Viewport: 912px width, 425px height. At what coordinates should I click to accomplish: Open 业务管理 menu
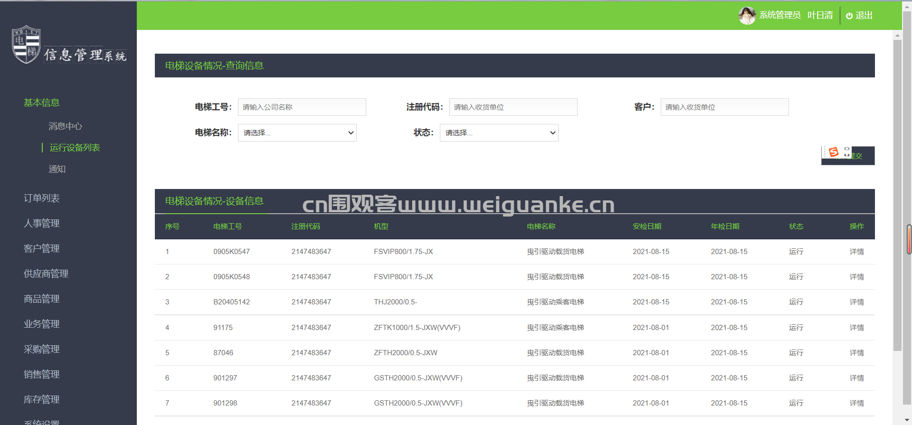click(42, 324)
